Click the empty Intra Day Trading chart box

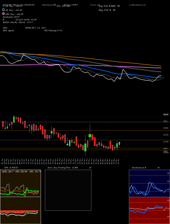68,190
